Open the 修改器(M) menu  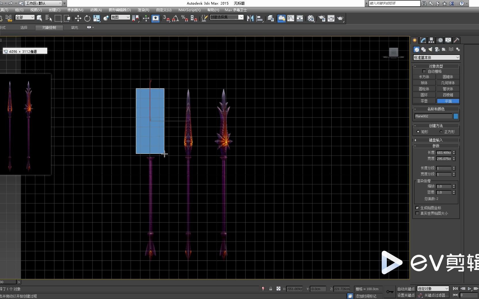pyautogui.click(x=75, y=10)
